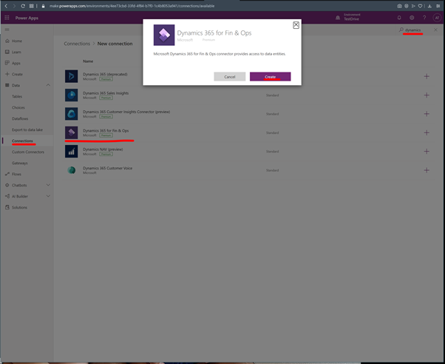Select Gateways in the sidebar
Image resolution: width=445 pixels, height=364 pixels.
[x=19, y=163]
